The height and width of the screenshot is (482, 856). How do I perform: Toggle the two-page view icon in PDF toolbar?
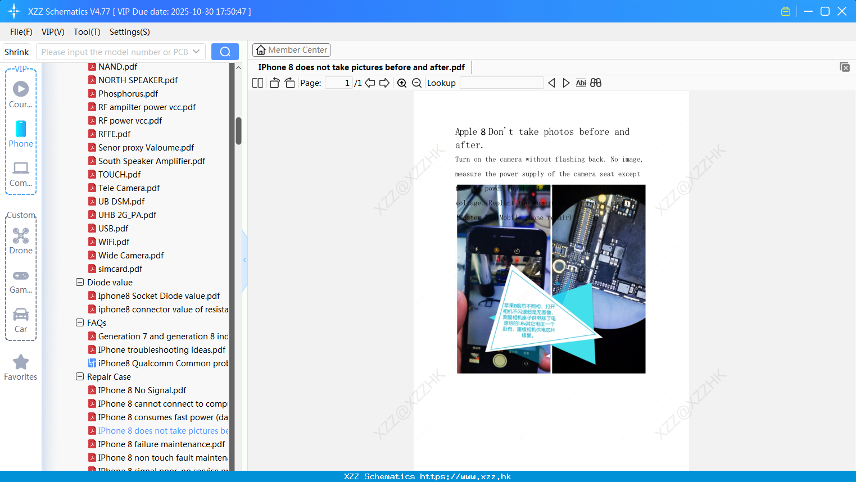click(258, 83)
